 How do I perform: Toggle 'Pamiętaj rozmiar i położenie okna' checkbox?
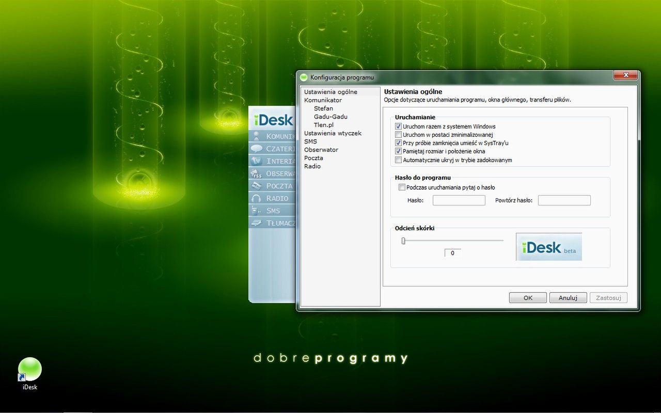398,151
